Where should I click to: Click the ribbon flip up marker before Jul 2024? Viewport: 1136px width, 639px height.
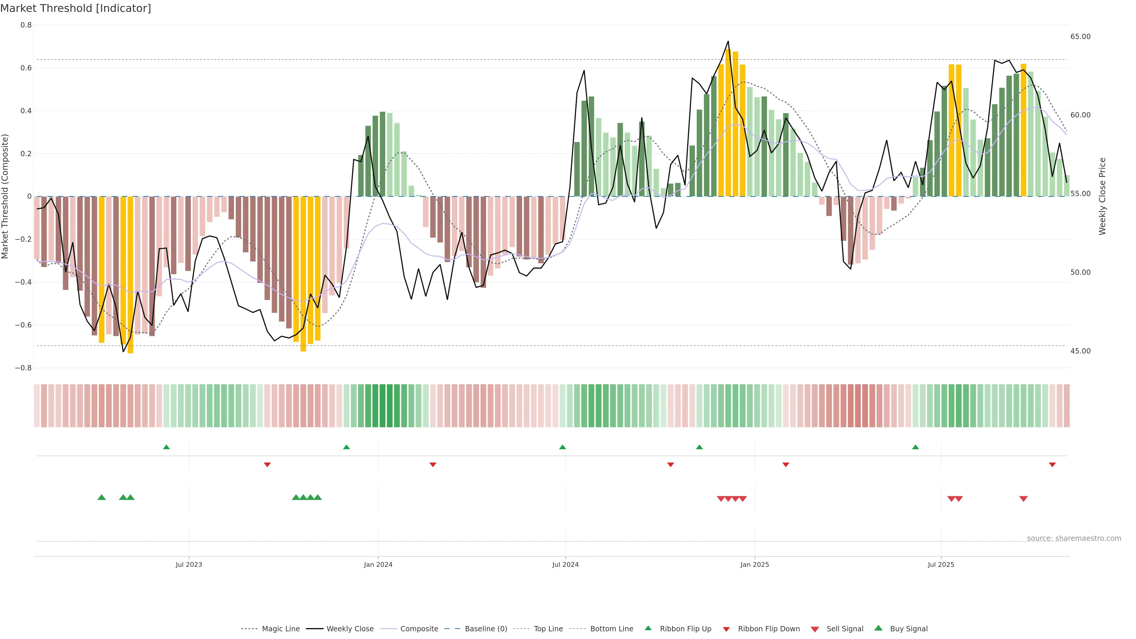[562, 447]
